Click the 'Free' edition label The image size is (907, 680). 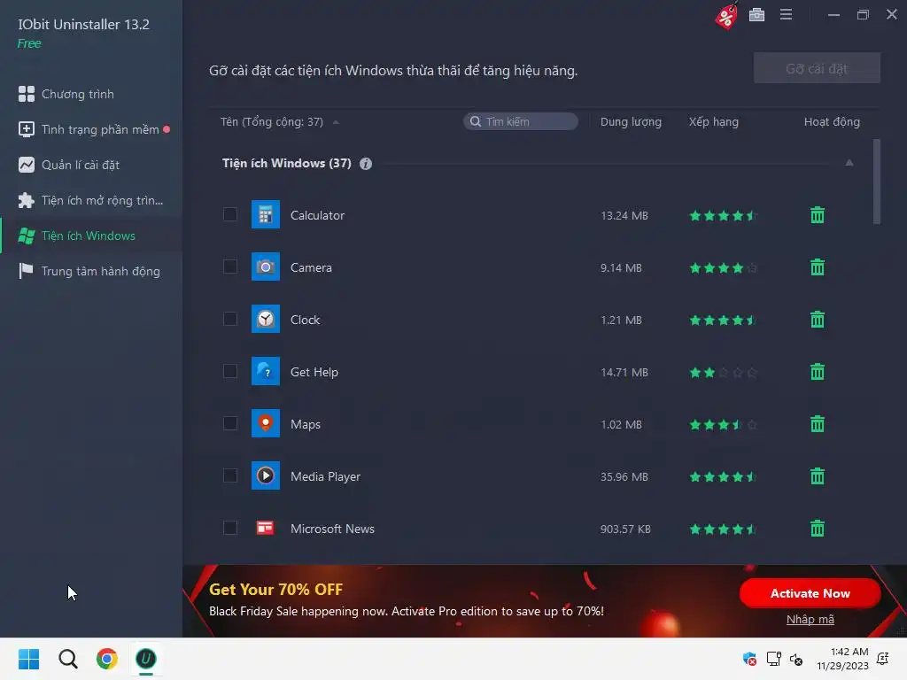29,43
